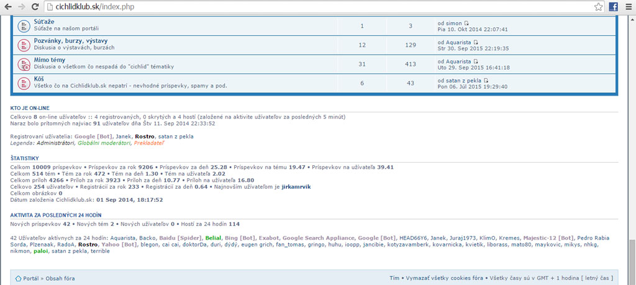
Task: Bookmark this page using the star icon
Action: [x=598, y=7]
